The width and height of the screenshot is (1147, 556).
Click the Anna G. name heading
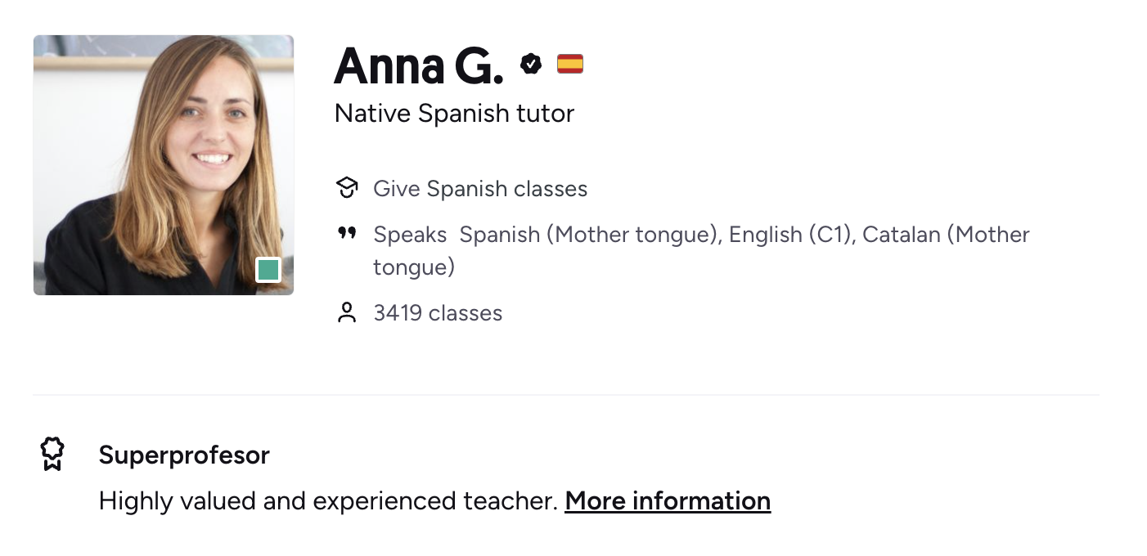(x=419, y=65)
